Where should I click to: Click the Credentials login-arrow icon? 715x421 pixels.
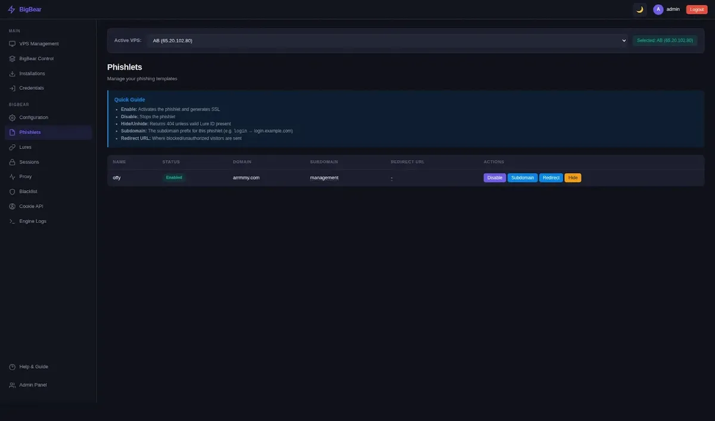13,88
